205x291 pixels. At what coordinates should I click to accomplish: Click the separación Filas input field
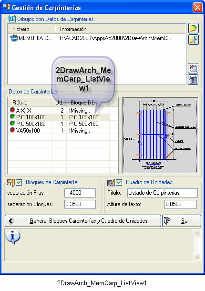80,193
